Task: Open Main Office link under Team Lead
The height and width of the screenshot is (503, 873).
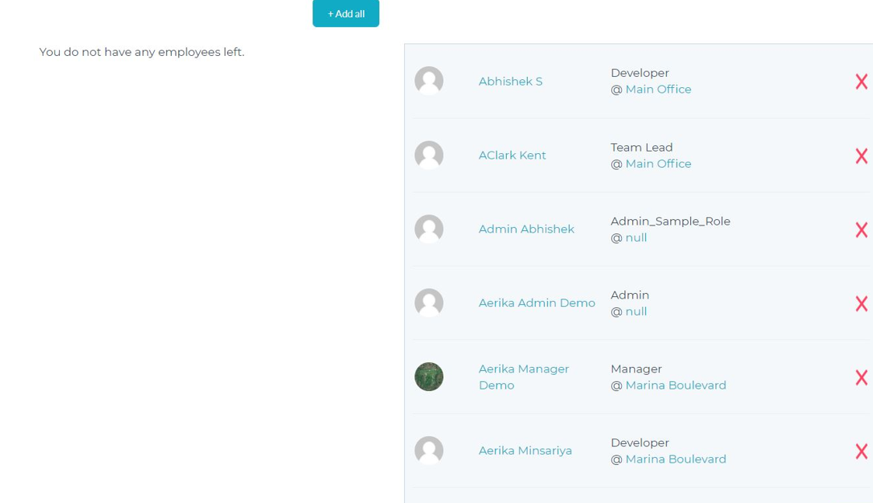Action: click(x=658, y=164)
